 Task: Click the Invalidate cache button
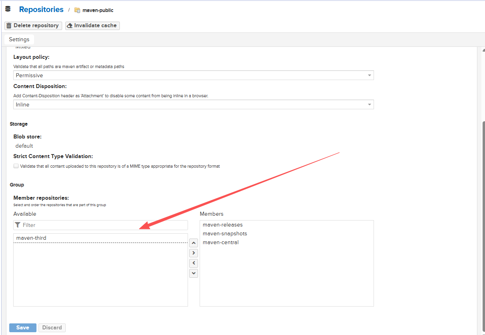coord(93,26)
